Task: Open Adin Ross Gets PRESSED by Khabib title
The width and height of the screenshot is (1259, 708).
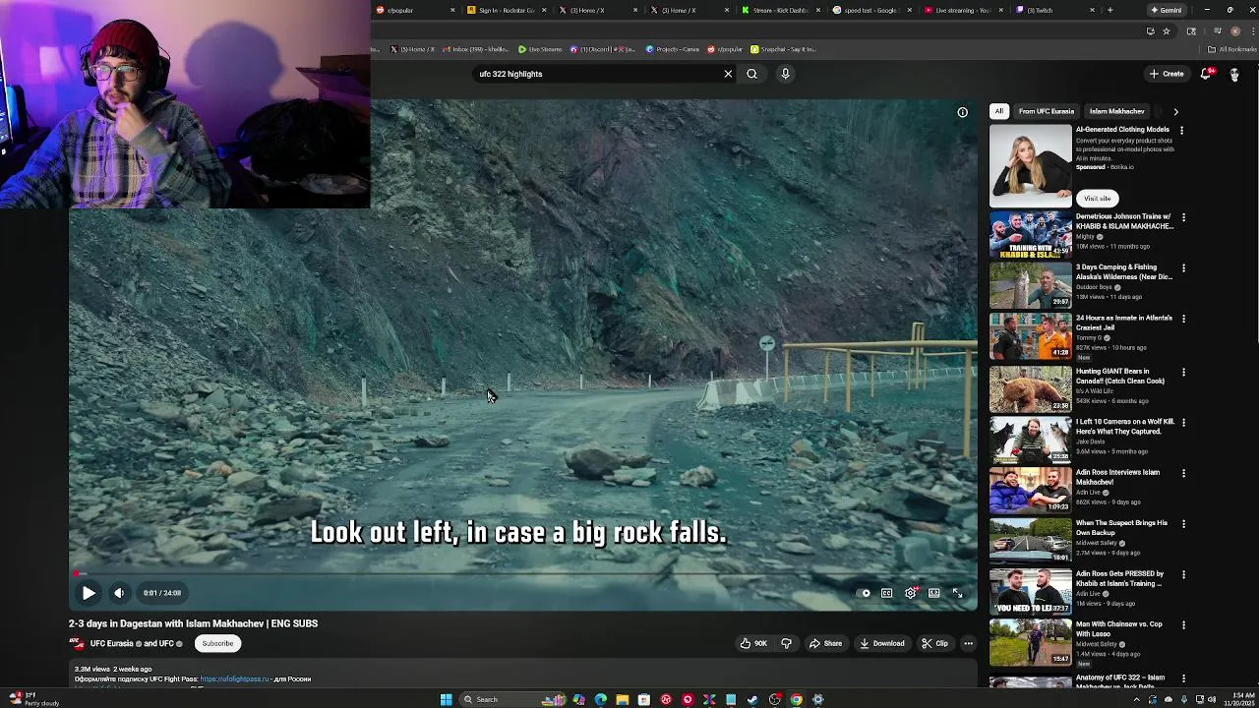Action: 1118,578
